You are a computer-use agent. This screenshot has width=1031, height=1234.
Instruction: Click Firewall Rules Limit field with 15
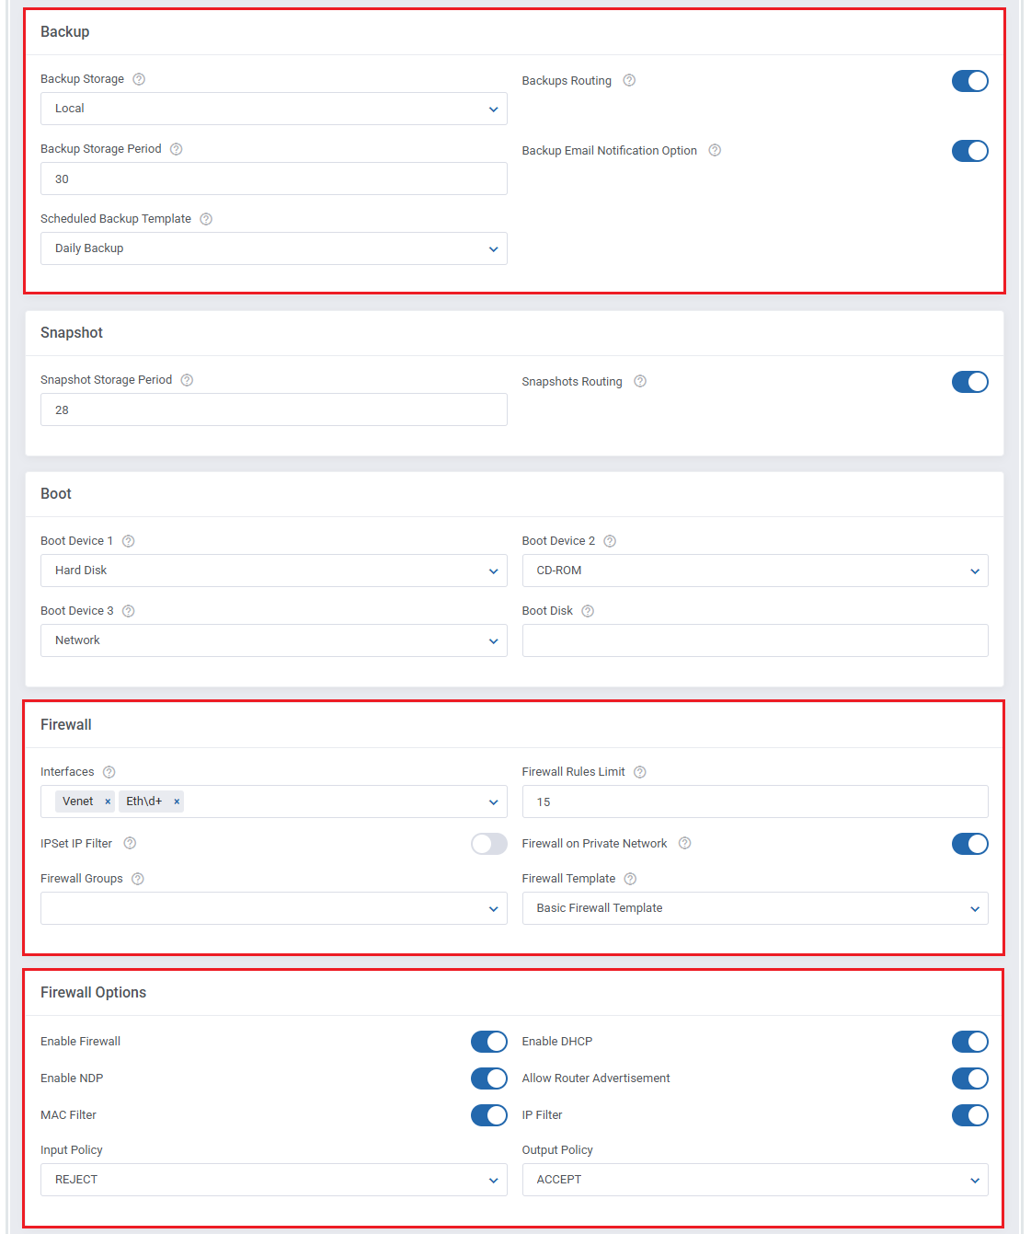(x=755, y=802)
